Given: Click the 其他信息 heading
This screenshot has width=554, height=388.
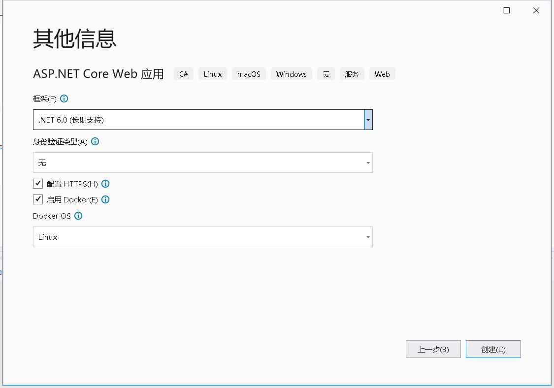Looking at the screenshot, I should 74,38.
